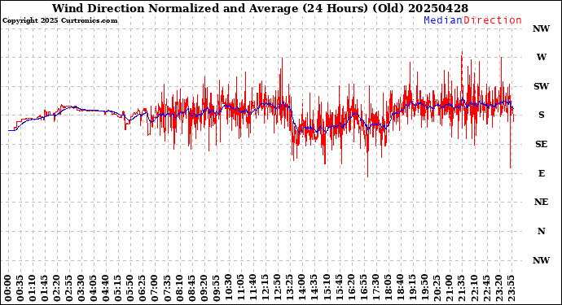Click the 03:30 time label
The image size is (562, 305).
[x=81, y=288]
